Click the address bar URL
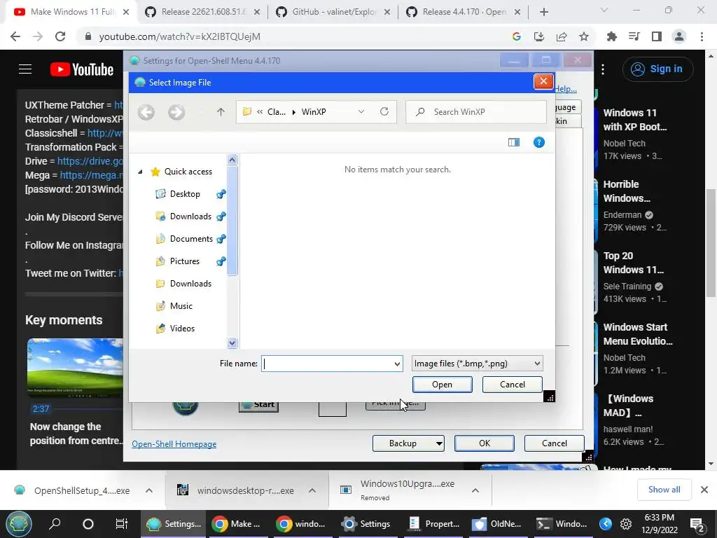This screenshot has height=538, width=717. click(180, 36)
